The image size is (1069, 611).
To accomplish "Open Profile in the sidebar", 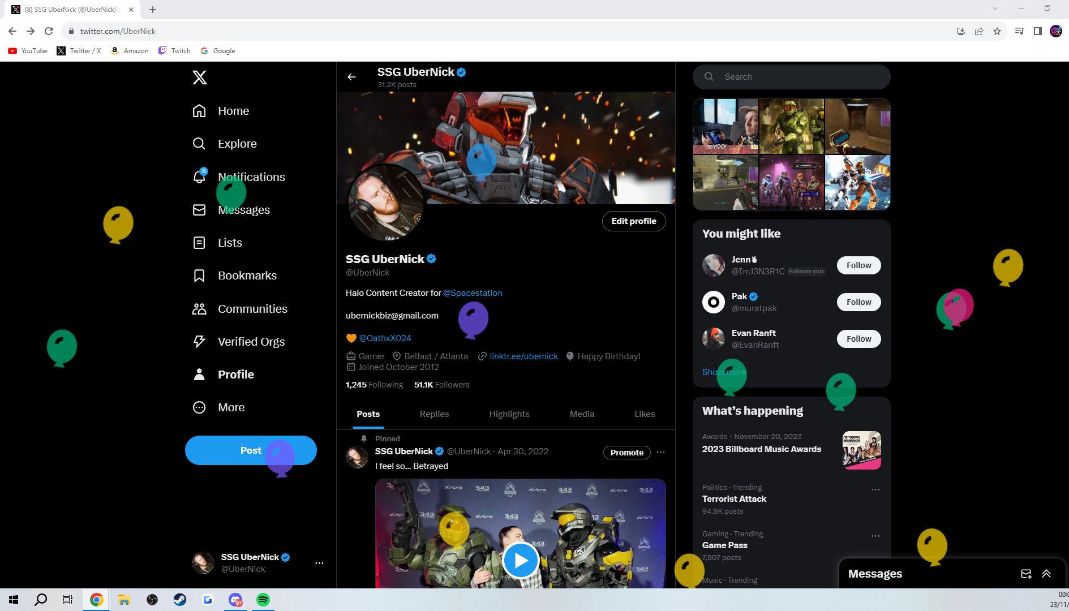I will point(223,375).
